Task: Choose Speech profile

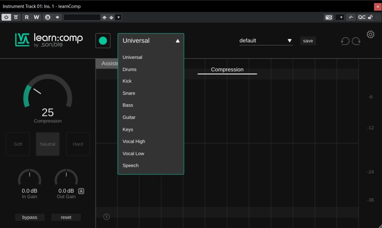Action: pyautogui.click(x=130, y=166)
